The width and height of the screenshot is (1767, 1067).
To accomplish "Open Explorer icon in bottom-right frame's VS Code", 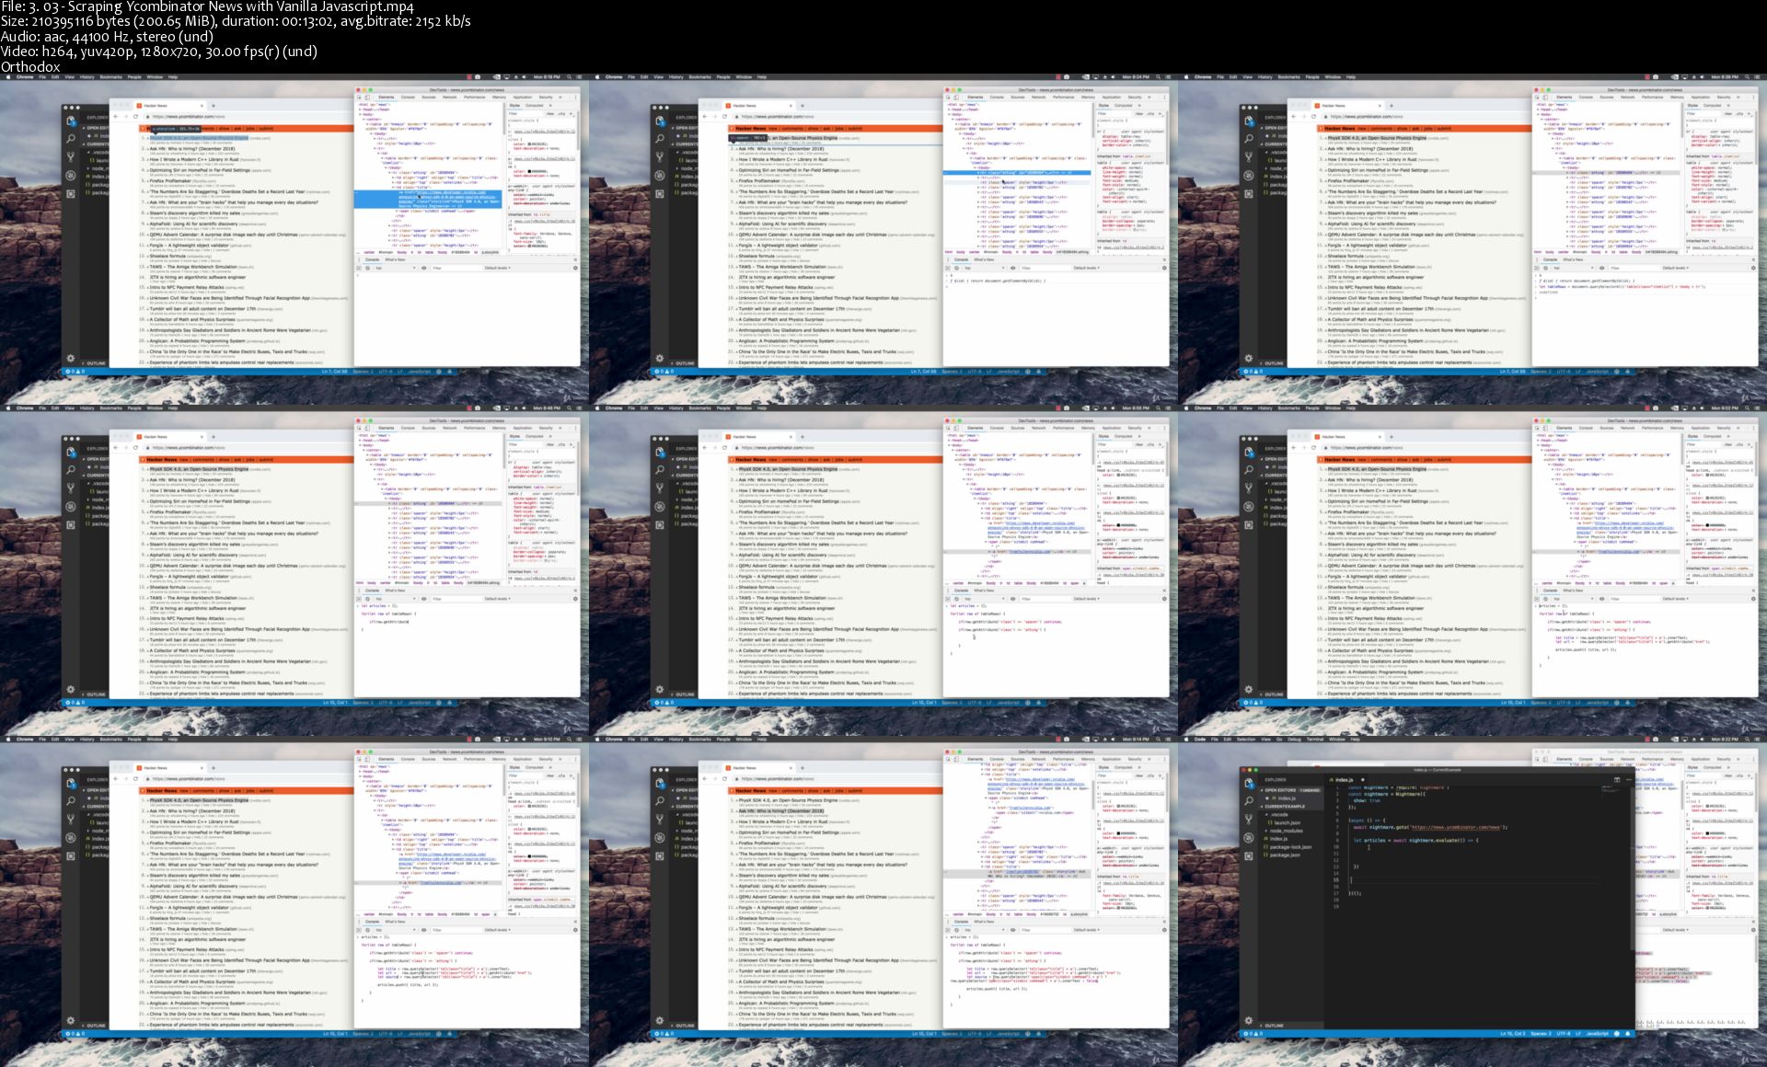I will click(x=1249, y=783).
